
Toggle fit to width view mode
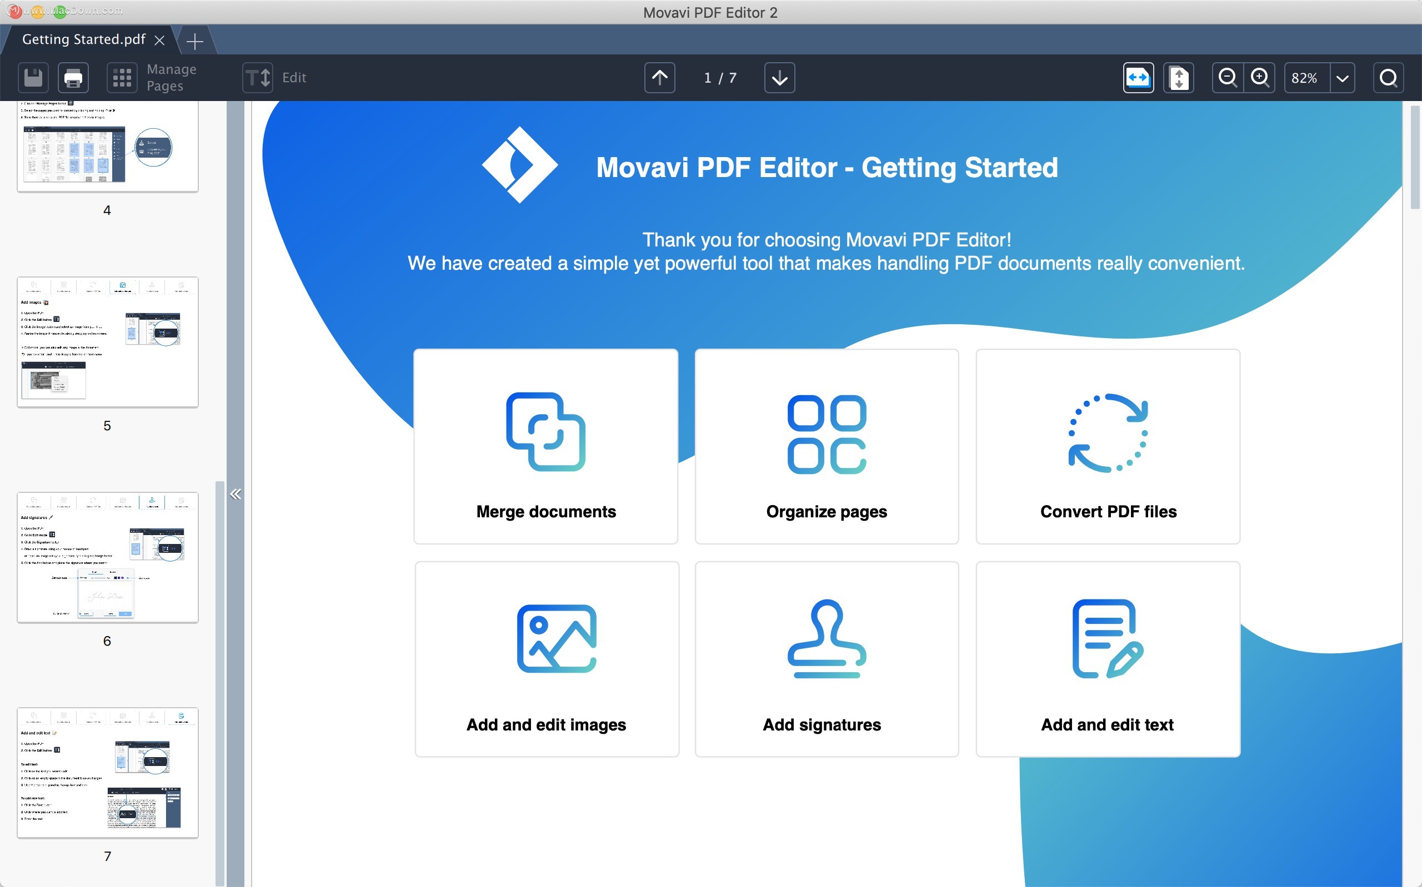[1138, 78]
